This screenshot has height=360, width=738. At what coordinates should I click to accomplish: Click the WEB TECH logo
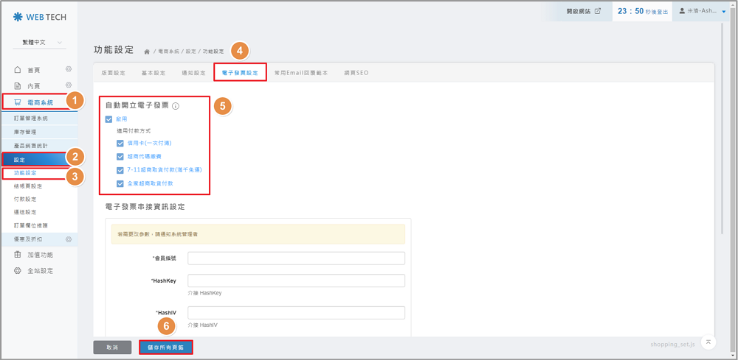pos(40,15)
